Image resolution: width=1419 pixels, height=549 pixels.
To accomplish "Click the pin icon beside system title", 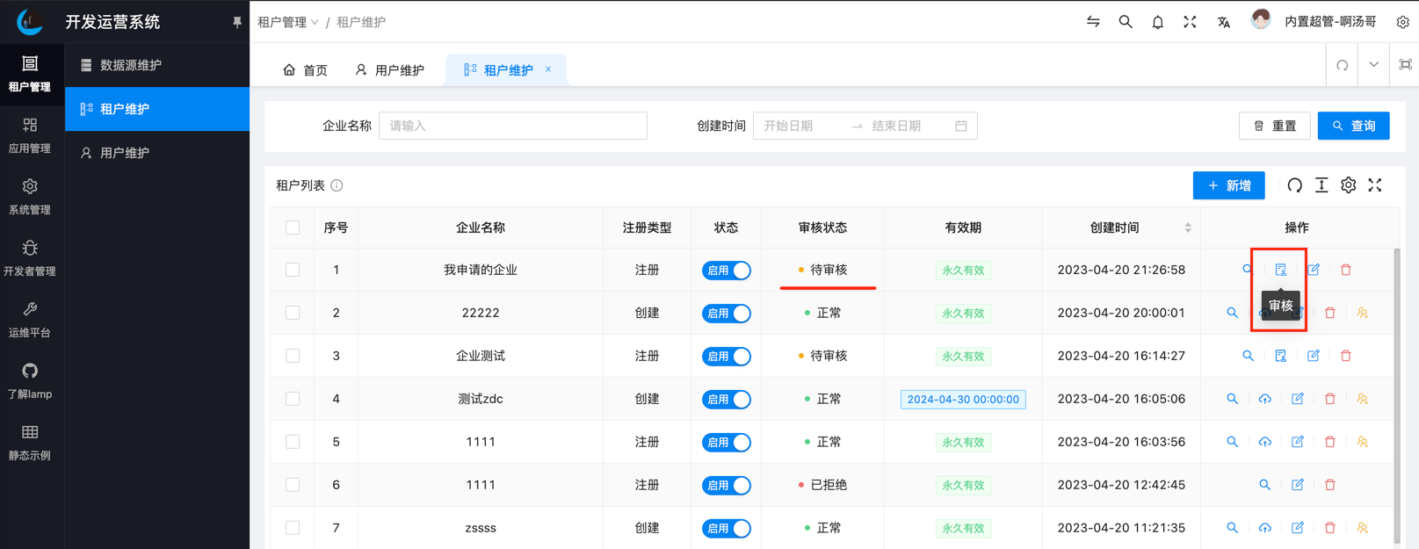I will 236,22.
